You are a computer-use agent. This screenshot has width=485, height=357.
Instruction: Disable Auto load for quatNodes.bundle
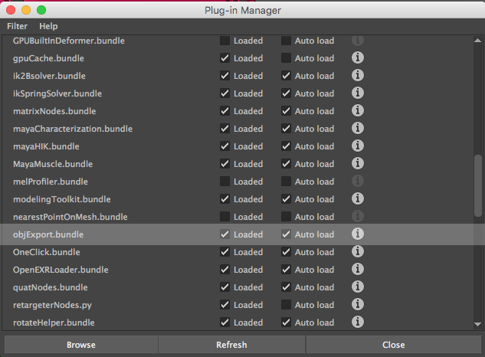(x=286, y=287)
